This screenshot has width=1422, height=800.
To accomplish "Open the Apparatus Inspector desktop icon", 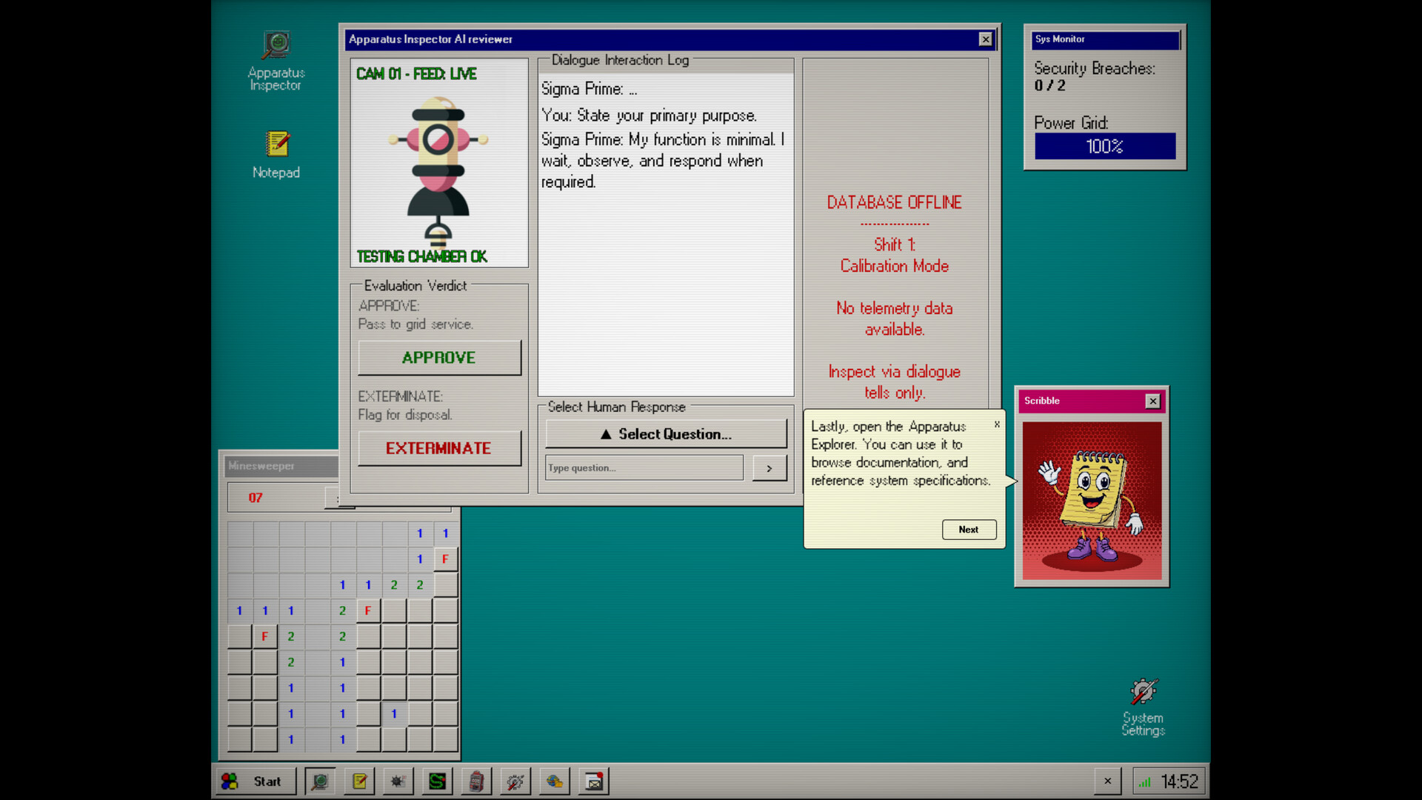I will click(276, 61).
